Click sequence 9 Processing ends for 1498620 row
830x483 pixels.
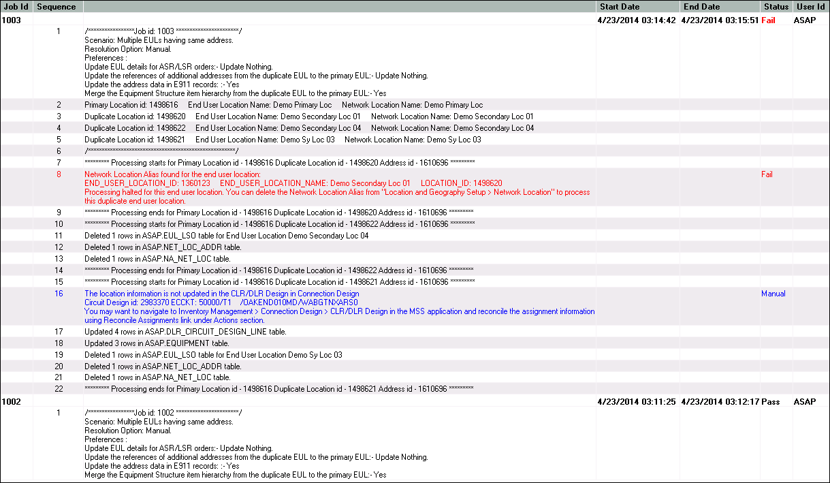click(x=415, y=213)
